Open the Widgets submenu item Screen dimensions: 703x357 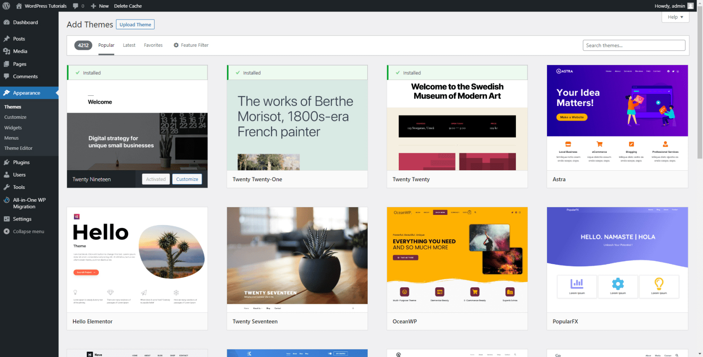(x=13, y=128)
